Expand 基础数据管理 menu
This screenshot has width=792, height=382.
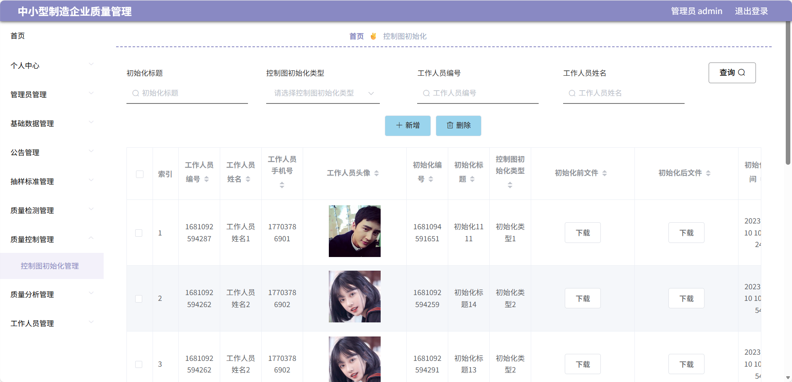click(x=52, y=123)
